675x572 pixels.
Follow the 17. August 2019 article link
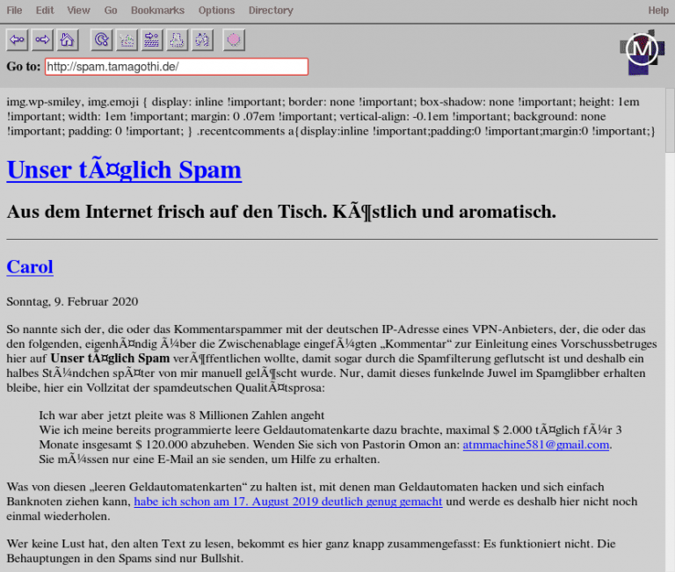288,502
